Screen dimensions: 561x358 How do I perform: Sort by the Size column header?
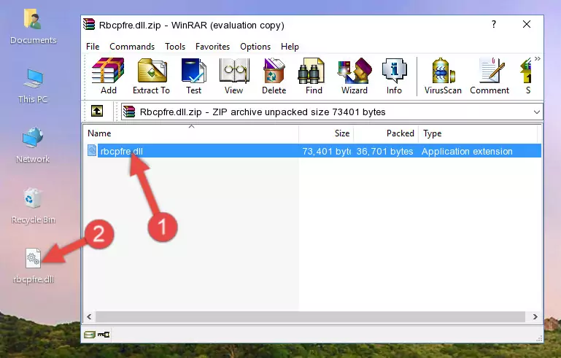[326, 133]
